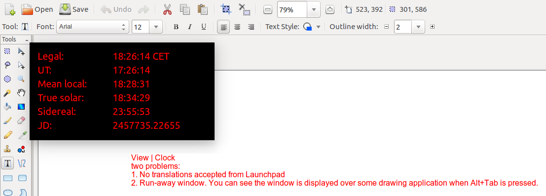Viewport: 546px width, 196px height.
Task: Click the Cut scissors icon
Action: point(168,9)
